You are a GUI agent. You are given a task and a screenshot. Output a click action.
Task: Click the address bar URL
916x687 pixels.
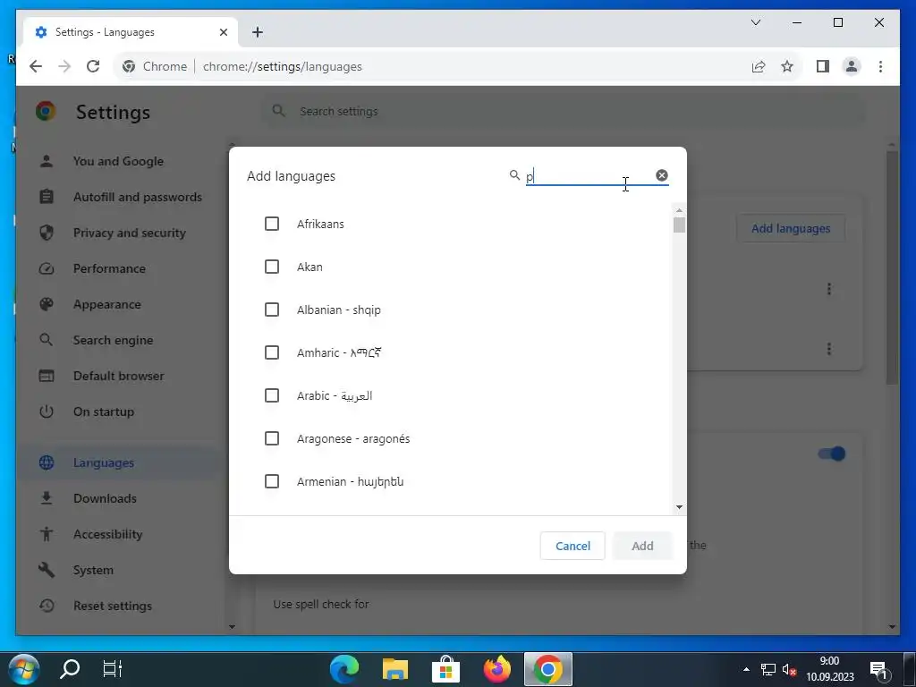[283, 66]
